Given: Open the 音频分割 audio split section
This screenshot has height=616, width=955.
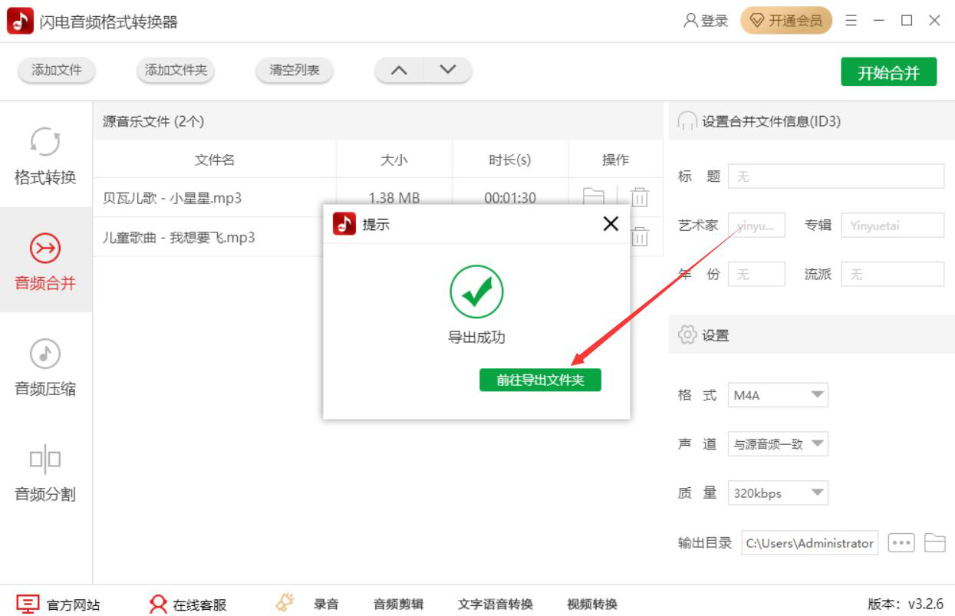Looking at the screenshot, I should click(45, 472).
